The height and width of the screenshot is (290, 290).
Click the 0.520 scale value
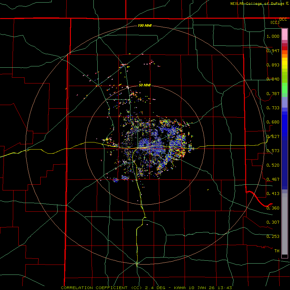[x=273, y=165]
